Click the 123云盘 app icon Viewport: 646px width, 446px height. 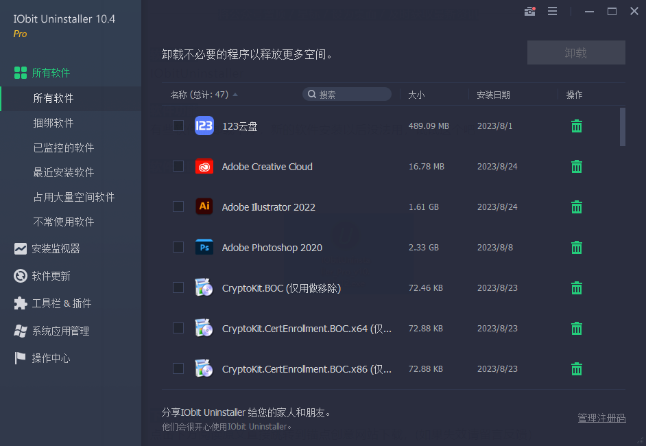coord(204,126)
